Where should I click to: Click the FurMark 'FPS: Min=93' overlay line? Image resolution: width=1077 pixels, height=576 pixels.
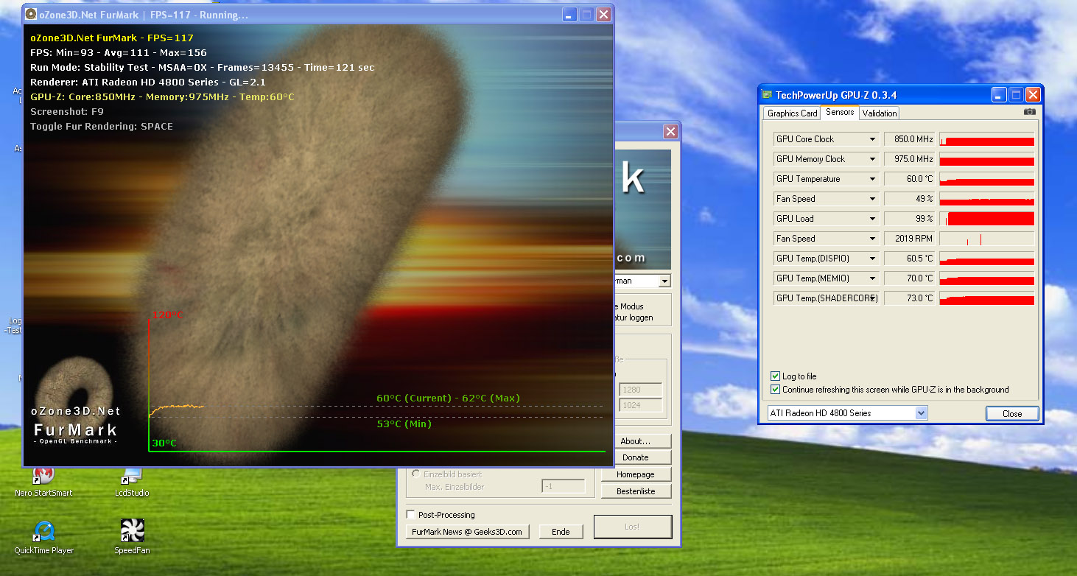point(119,53)
